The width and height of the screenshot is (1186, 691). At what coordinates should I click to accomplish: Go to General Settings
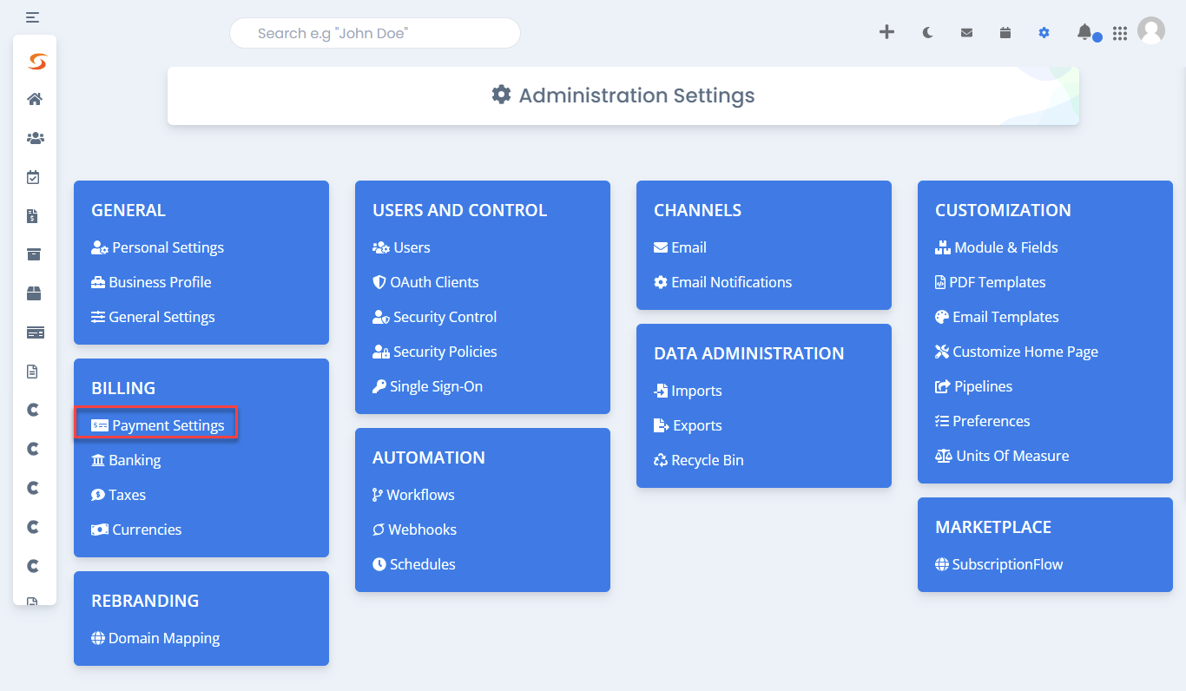pos(154,317)
